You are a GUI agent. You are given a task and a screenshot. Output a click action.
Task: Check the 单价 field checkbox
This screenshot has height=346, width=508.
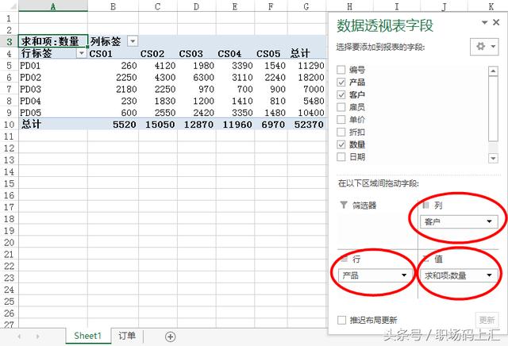[x=341, y=120]
